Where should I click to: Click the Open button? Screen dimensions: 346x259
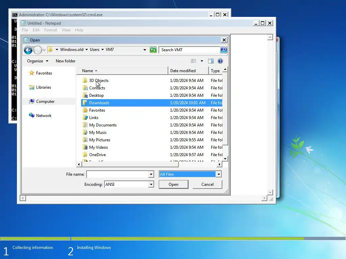click(x=173, y=184)
